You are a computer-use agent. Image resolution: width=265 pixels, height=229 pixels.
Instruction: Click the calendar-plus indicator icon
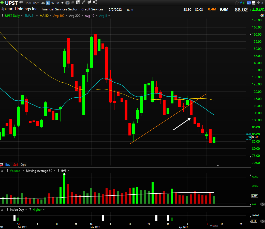78,2
